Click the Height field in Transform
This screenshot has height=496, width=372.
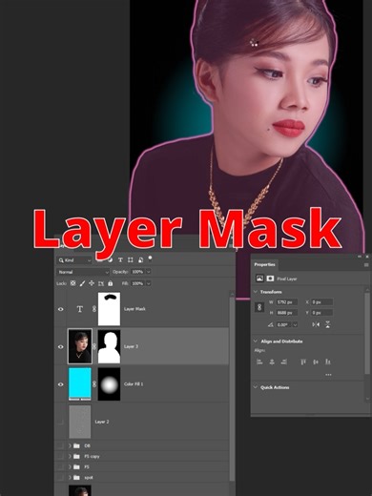(287, 313)
